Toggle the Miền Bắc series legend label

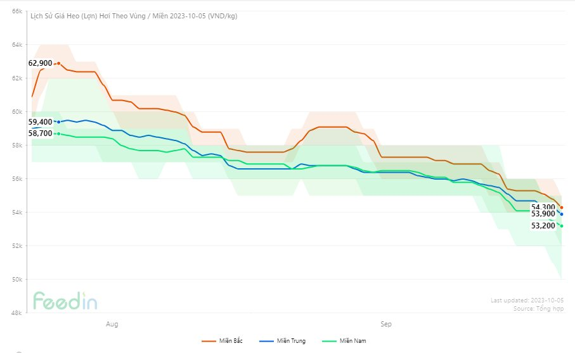tap(229, 341)
